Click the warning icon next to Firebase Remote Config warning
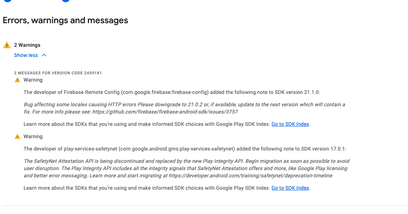This screenshot has width=408, height=214. tap(17, 80)
